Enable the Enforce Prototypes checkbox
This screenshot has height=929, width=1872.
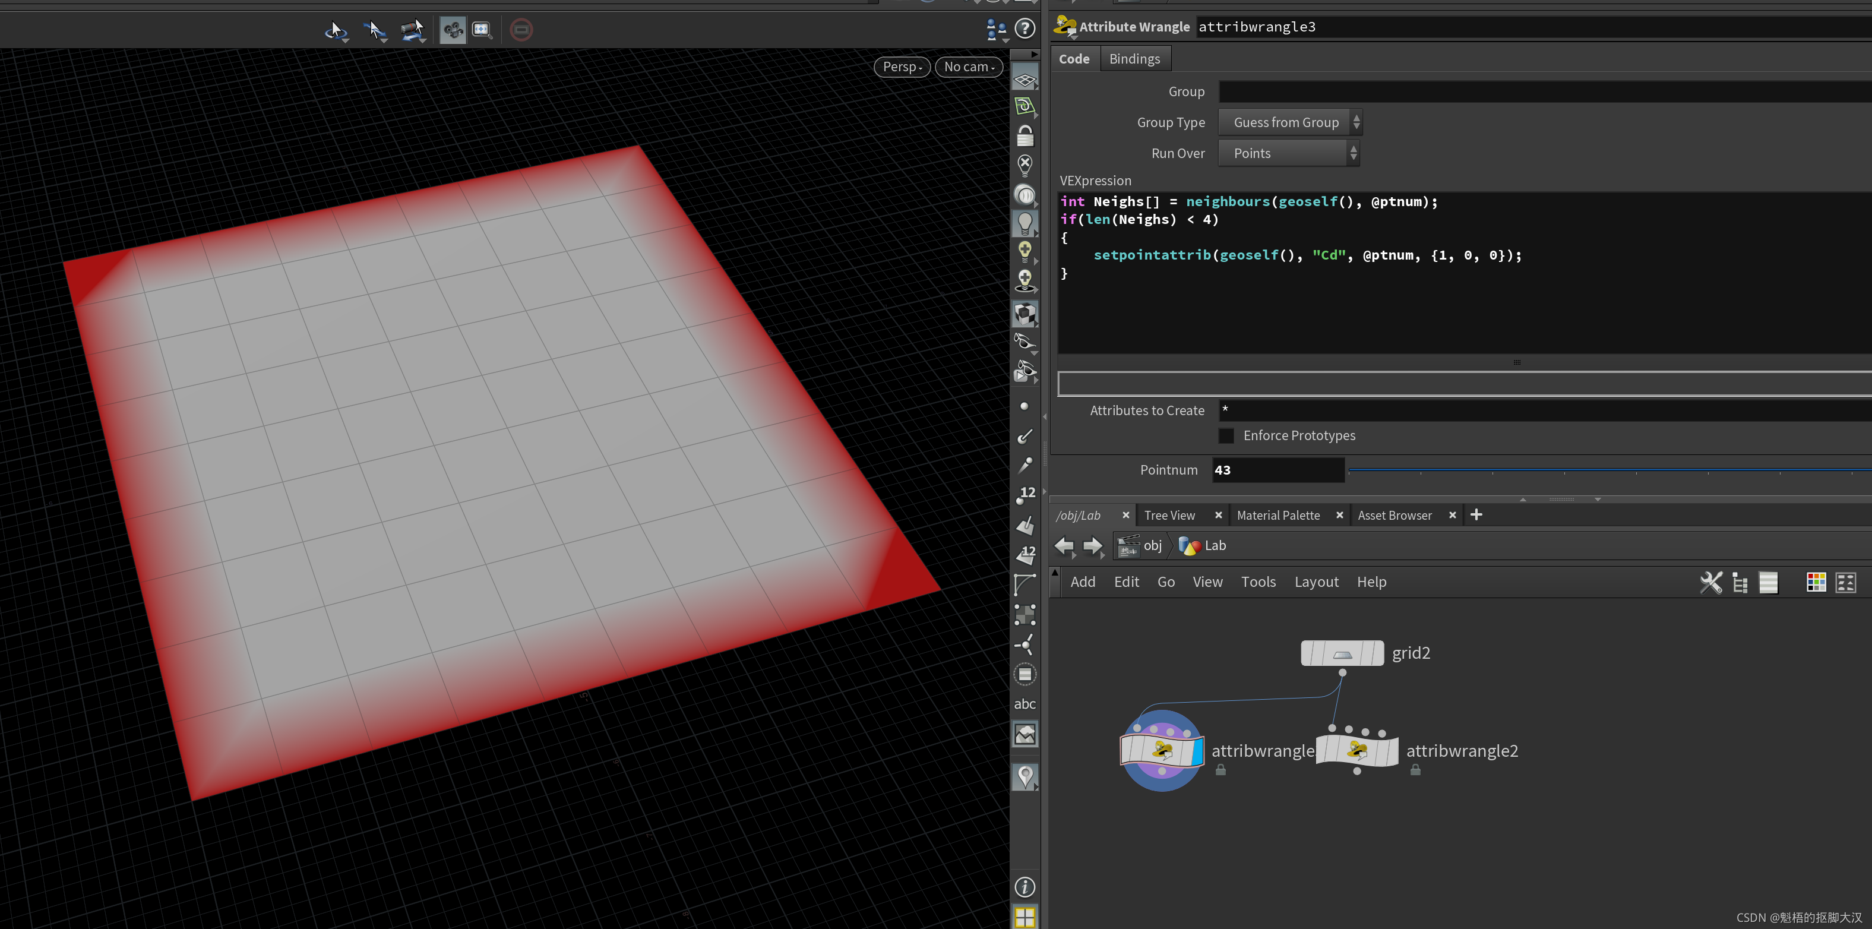pos(1226,435)
